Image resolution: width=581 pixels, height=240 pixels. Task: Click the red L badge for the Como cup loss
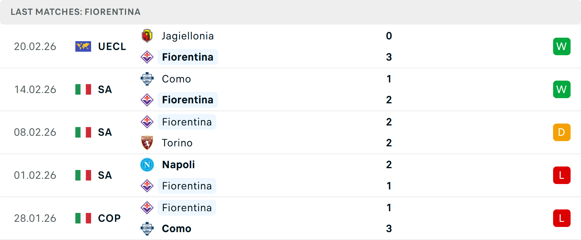[x=562, y=218]
